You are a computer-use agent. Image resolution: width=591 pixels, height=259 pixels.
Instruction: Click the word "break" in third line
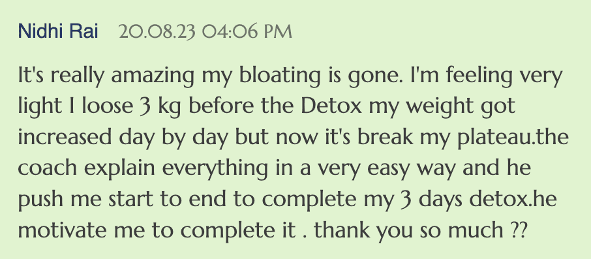388,138
